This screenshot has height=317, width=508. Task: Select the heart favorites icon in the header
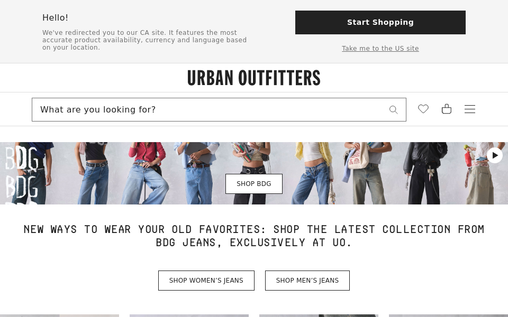click(423, 109)
